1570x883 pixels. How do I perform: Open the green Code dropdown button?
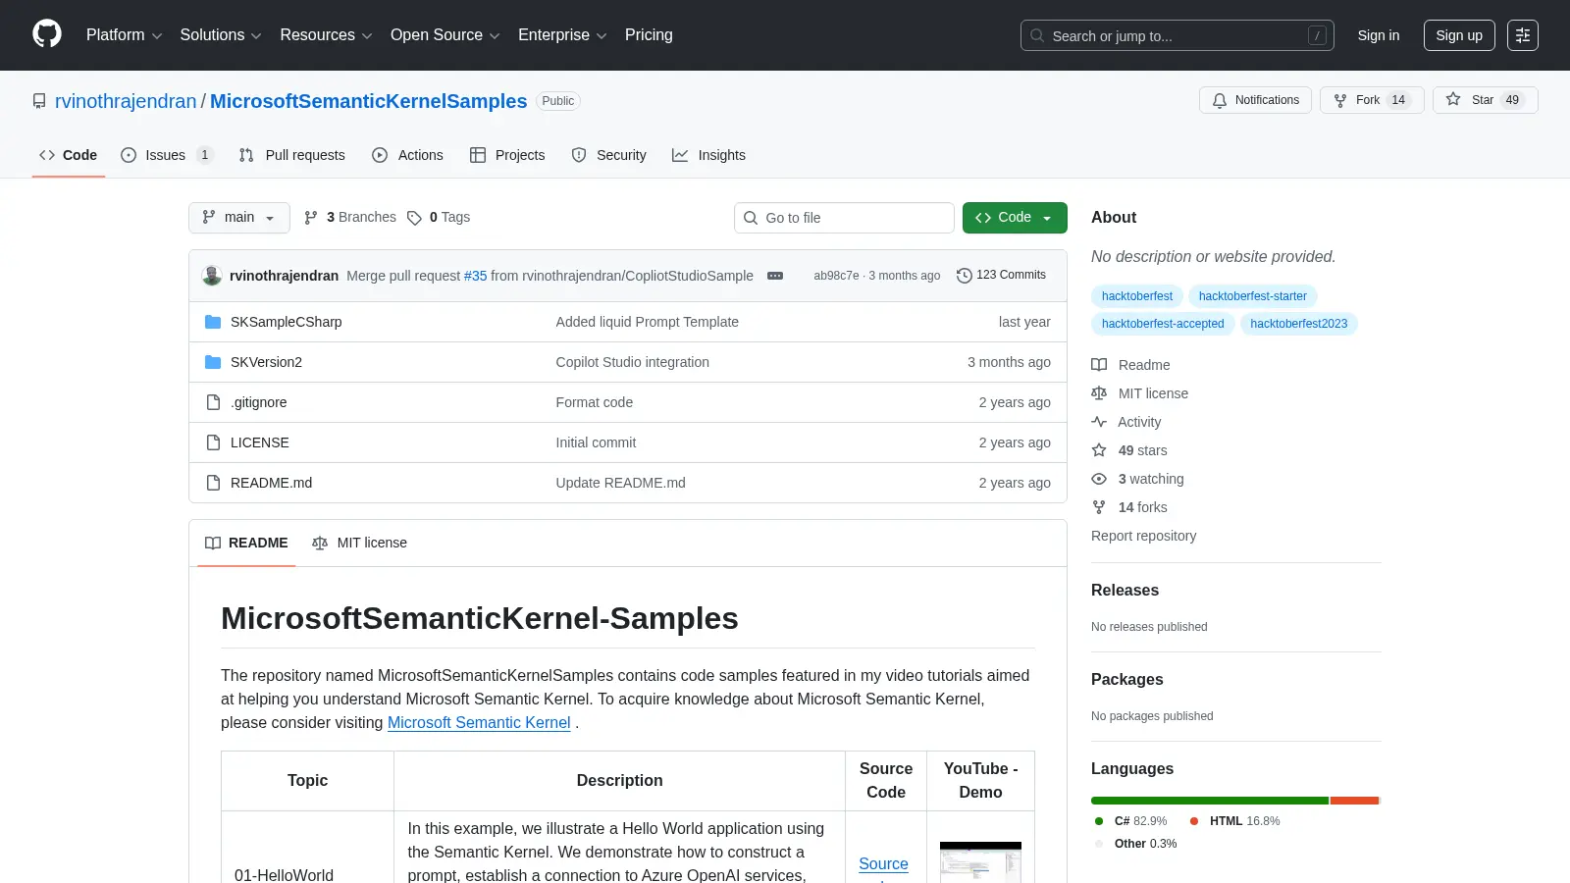tap(1015, 218)
